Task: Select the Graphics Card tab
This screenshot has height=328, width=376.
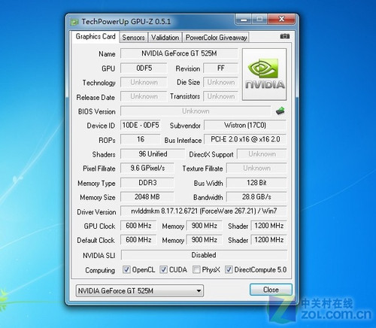Action: tap(96, 37)
